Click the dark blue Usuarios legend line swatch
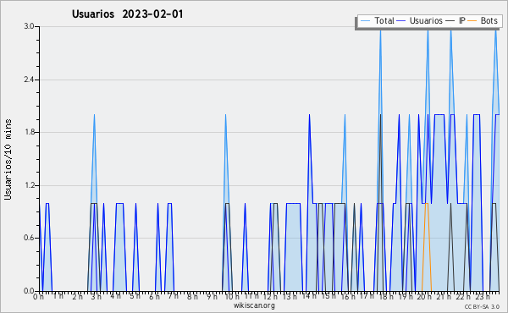Image resolution: width=508 pixels, height=313 pixels. pos(401,21)
